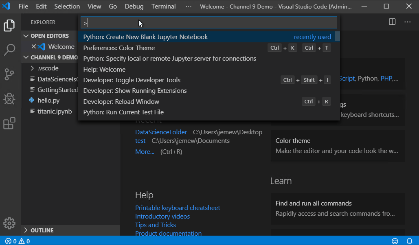
Task: Click the Manage gear icon
Action: (9, 223)
